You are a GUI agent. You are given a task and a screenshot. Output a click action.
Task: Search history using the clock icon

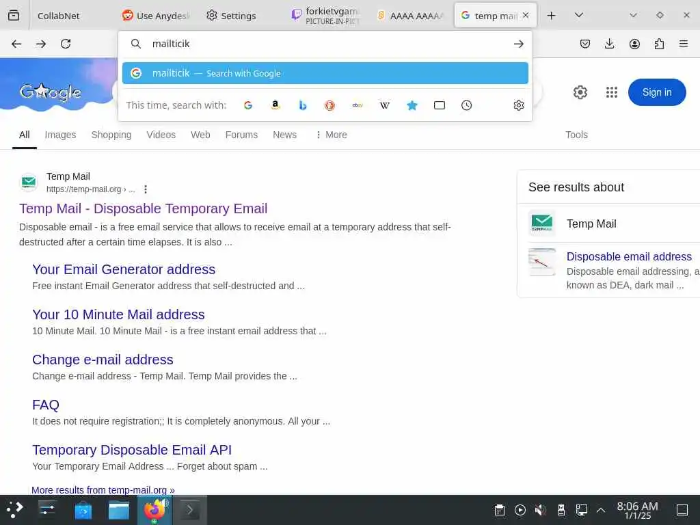tap(466, 105)
